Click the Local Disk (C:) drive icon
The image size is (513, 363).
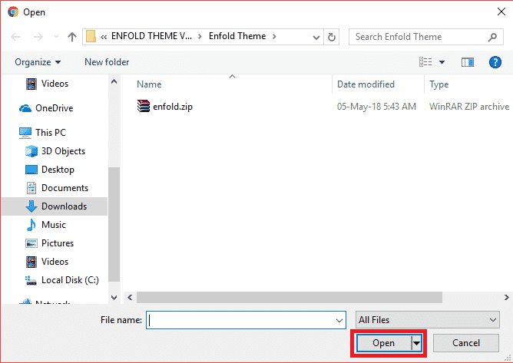point(31,281)
